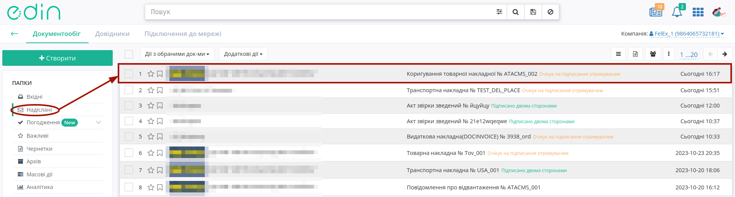Open the news icon with badge 10
735x197 pixels.
(x=656, y=11)
